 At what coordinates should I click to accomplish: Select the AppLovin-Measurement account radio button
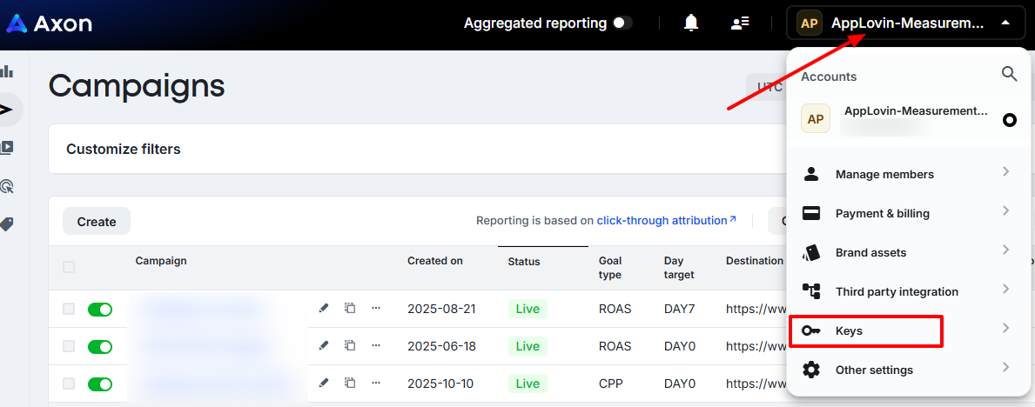click(1009, 120)
